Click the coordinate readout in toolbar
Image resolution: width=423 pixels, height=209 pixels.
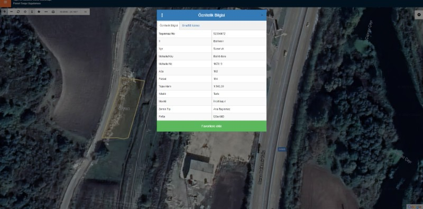pos(69,12)
